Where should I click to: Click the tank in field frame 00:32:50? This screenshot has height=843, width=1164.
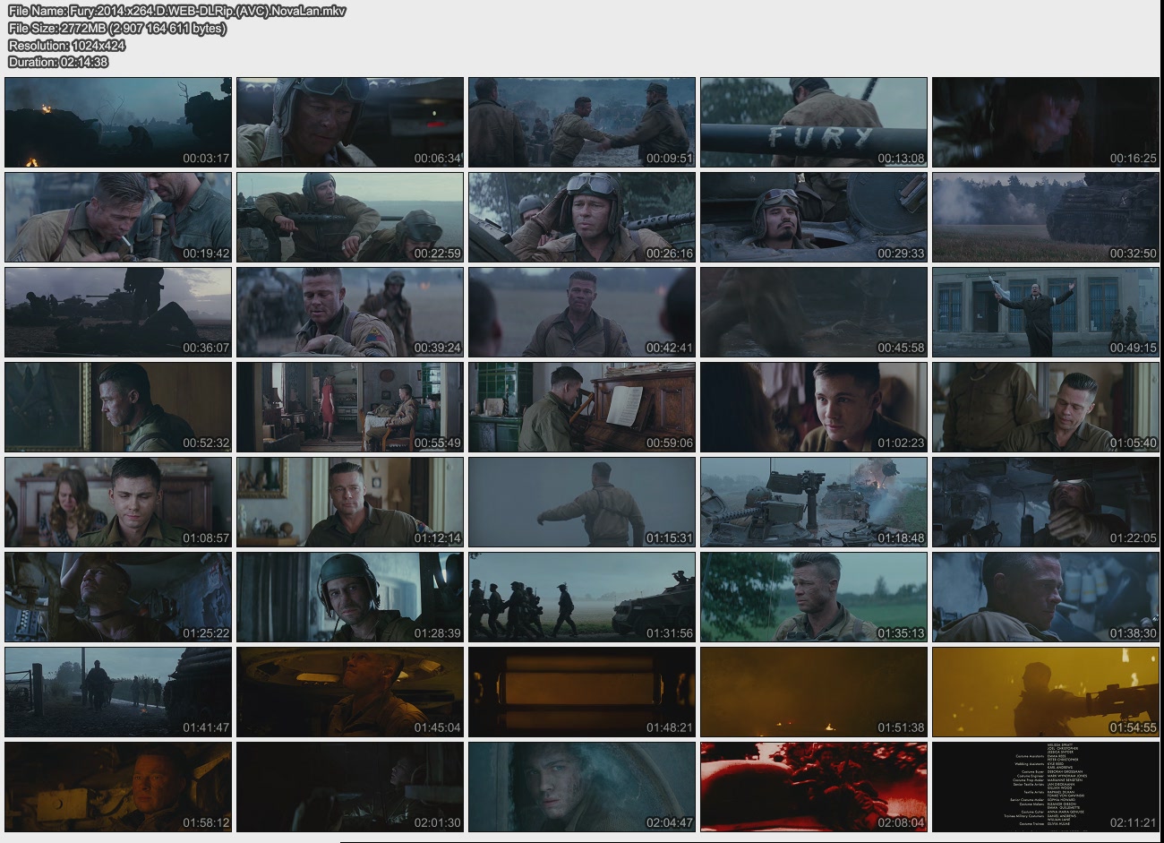(x=1045, y=217)
